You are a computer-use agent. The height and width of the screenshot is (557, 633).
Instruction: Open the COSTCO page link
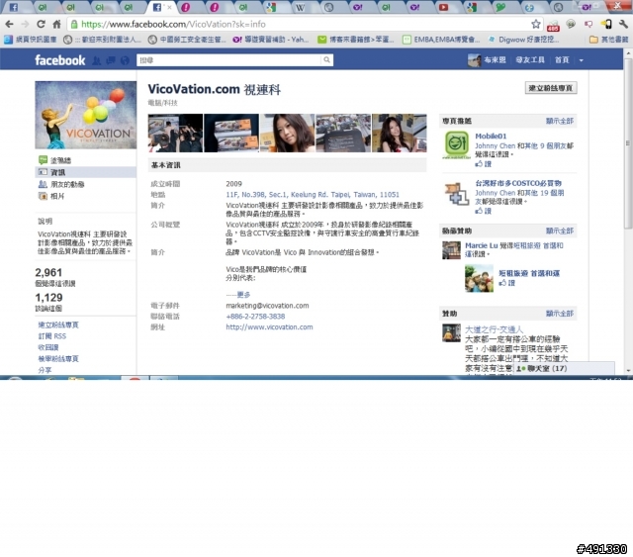pos(518,183)
